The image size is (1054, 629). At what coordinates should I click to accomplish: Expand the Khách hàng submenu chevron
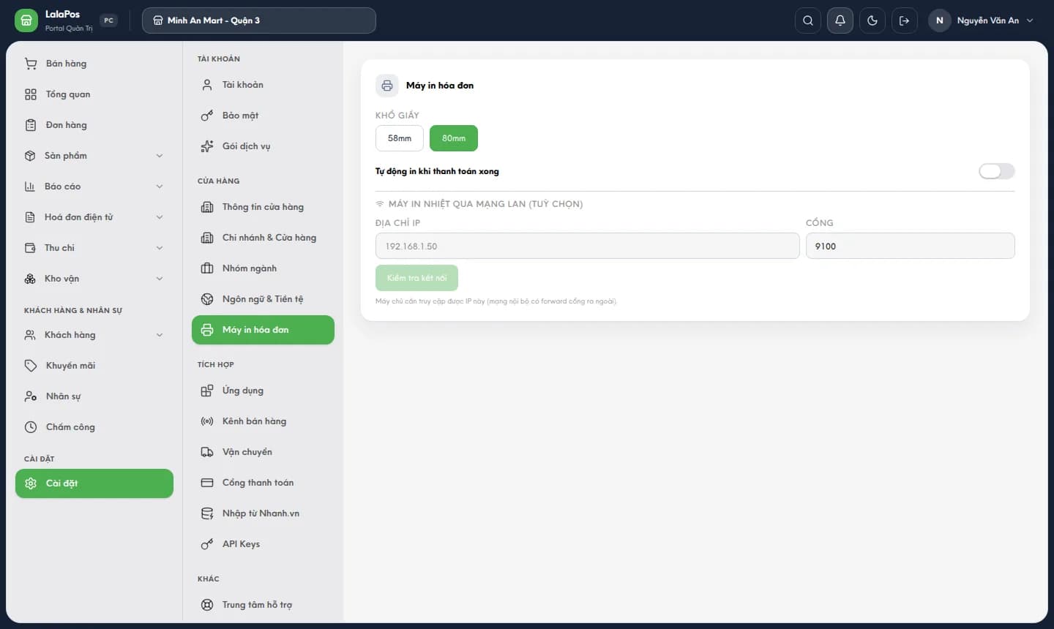160,335
